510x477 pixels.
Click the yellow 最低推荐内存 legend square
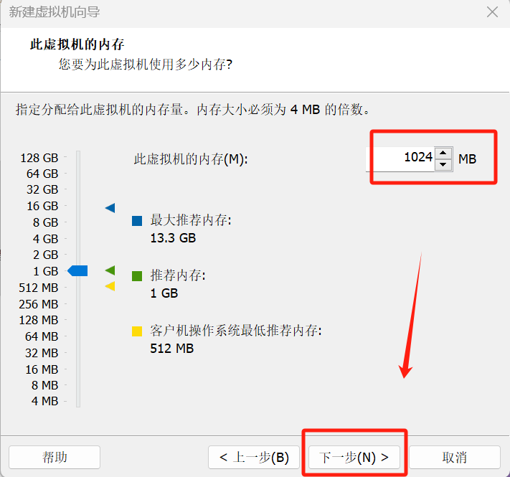(137, 331)
